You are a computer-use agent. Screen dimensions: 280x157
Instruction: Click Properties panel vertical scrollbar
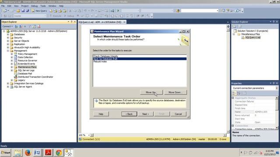pyautogui.click(x=276, y=113)
